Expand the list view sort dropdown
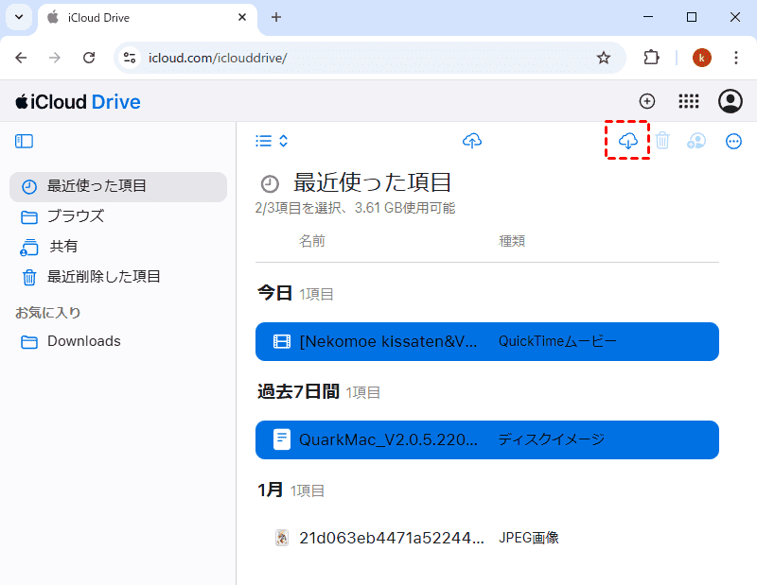 pos(273,141)
